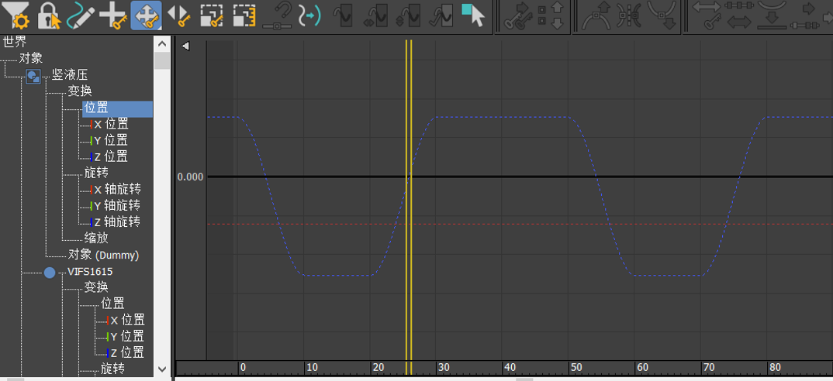Viewport: 833px width, 381px height.
Task: Click the Snap Scaling magnet icon
Action: tap(277, 15)
